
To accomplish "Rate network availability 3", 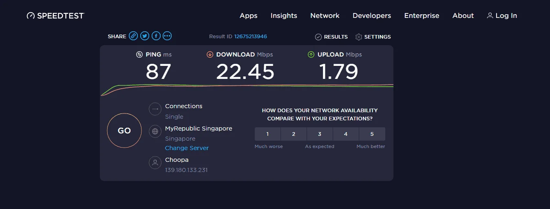I will pyautogui.click(x=320, y=134).
